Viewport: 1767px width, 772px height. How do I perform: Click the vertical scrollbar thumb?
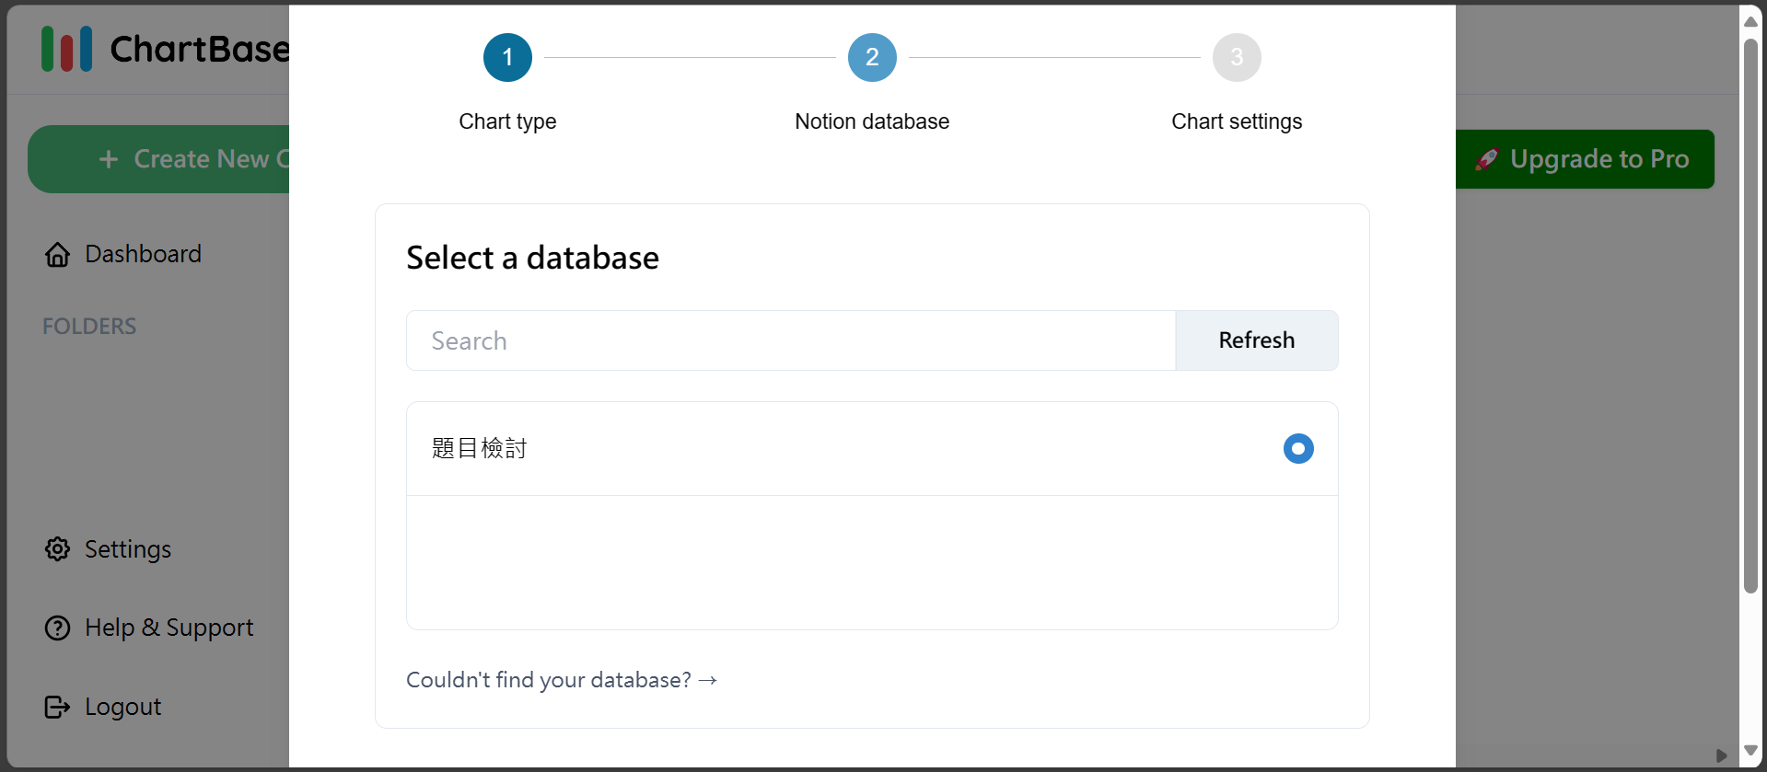1750,316
